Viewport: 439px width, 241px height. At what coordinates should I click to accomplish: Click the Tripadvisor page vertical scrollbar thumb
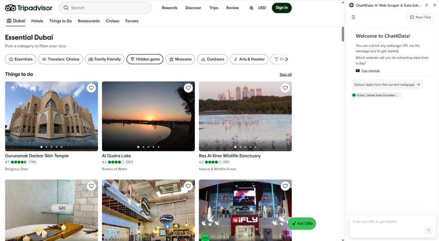click(343, 34)
